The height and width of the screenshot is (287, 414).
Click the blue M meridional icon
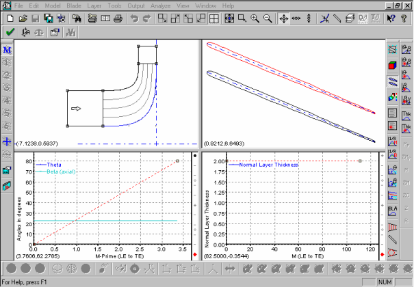[7, 50]
